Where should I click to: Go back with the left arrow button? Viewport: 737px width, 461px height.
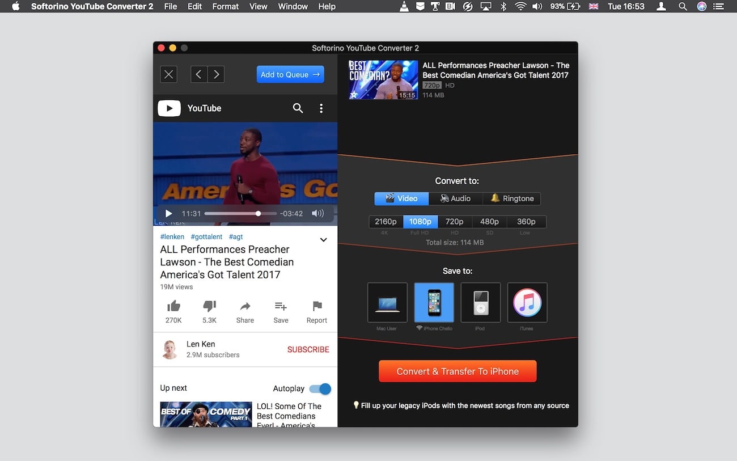point(199,74)
